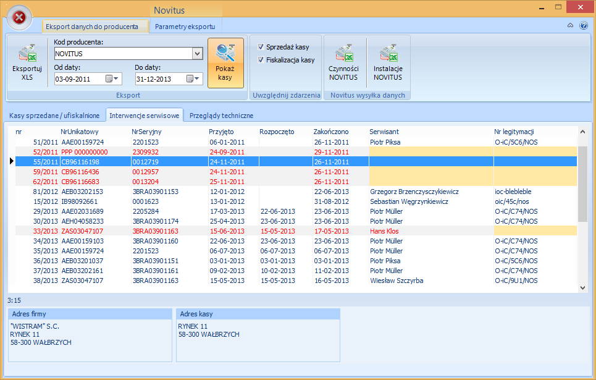
Task: Click the unique number AEB03202153
Action: (x=82, y=192)
